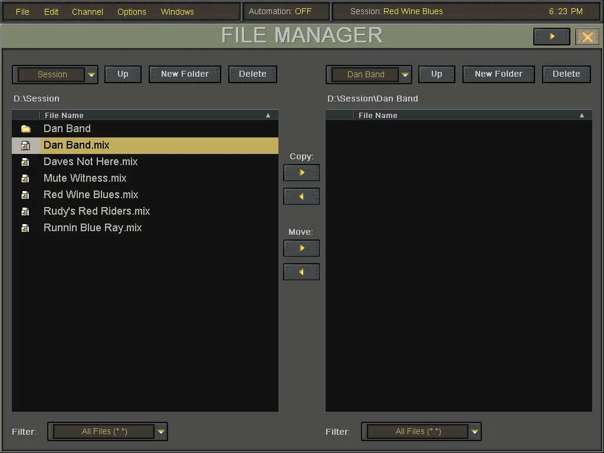Select Runnin Blue Ray.mix in the list

tap(145, 228)
